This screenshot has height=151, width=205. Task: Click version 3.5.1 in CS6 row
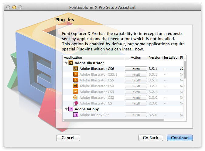click(x=153, y=69)
